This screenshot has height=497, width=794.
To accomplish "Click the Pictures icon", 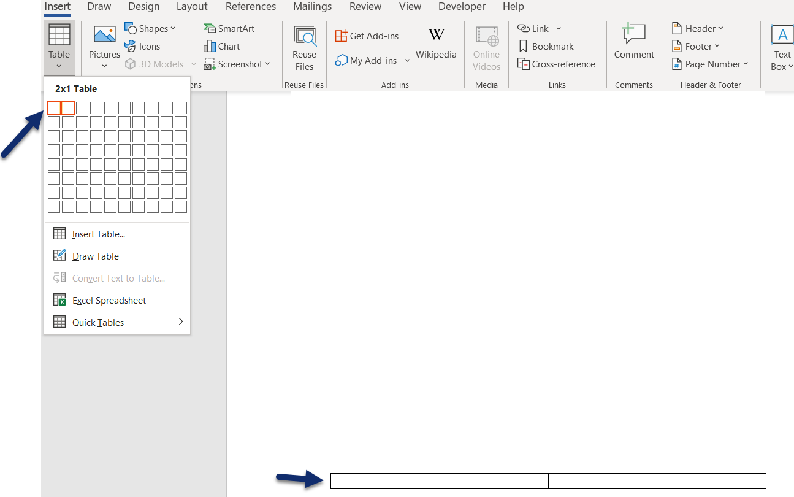I will [105, 35].
